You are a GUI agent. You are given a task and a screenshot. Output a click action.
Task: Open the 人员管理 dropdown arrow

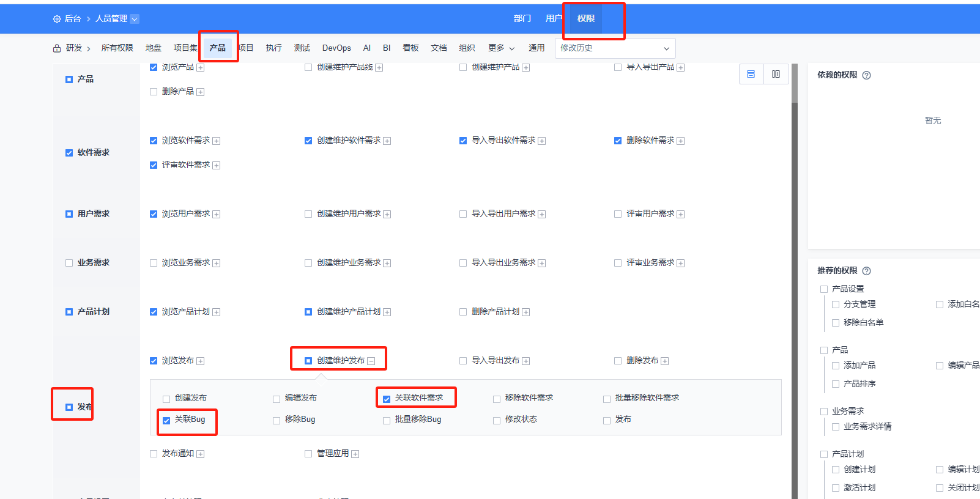pyautogui.click(x=135, y=19)
